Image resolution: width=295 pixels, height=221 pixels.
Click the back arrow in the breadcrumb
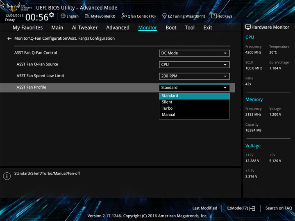(9, 38)
